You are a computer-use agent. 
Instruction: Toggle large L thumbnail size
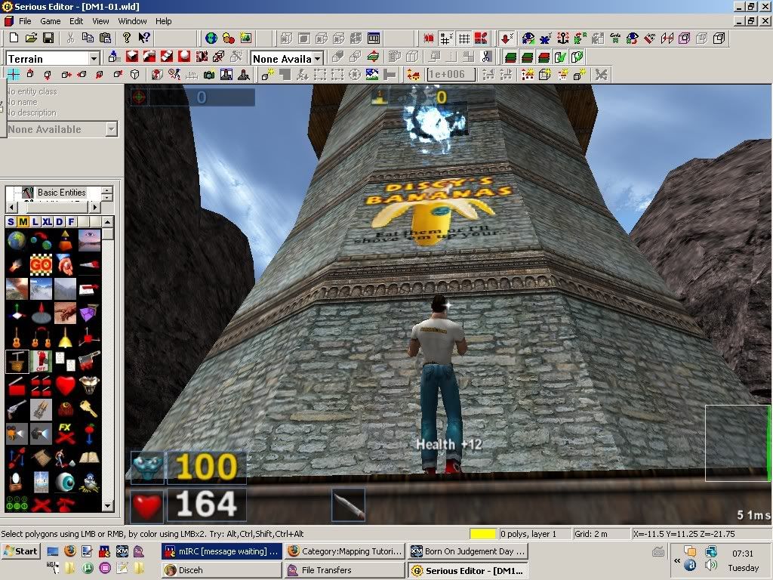pos(35,221)
